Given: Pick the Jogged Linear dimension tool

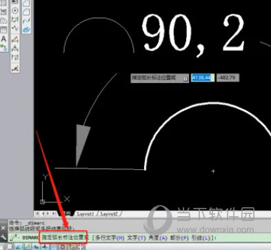Looking at the screenshot, I should [x=14, y=28].
